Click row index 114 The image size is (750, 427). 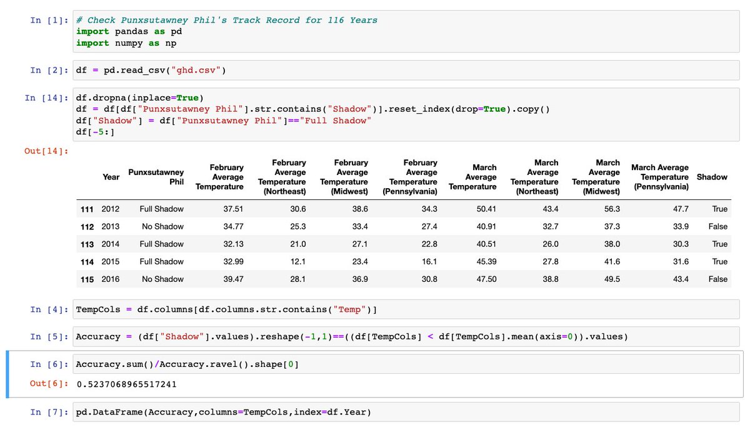pos(88,261)
